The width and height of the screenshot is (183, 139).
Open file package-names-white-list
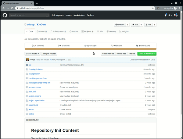coord(39,83)
